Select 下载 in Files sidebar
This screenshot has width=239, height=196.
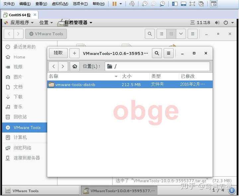[x=25, y=97]
